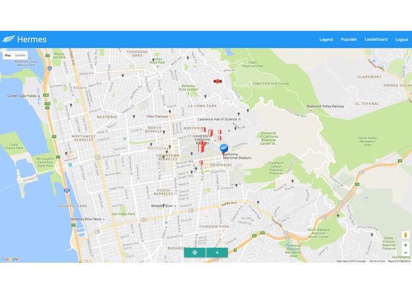Click Lawrence Hall of Science label
The width and height of the screenshot is (412, 293).
click(x=218, y=119)
